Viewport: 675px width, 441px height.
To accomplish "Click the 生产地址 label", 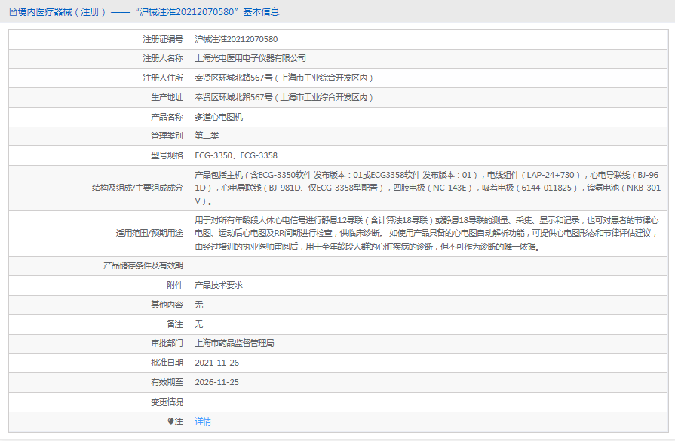I will 167,98.
